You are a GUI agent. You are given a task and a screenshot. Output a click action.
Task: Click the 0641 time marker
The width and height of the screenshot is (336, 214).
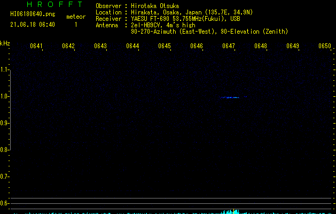[36, 46]
